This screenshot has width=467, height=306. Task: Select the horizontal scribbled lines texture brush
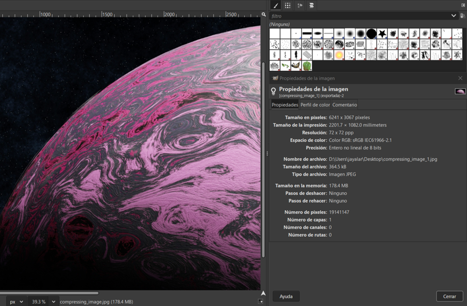[425, 44]
